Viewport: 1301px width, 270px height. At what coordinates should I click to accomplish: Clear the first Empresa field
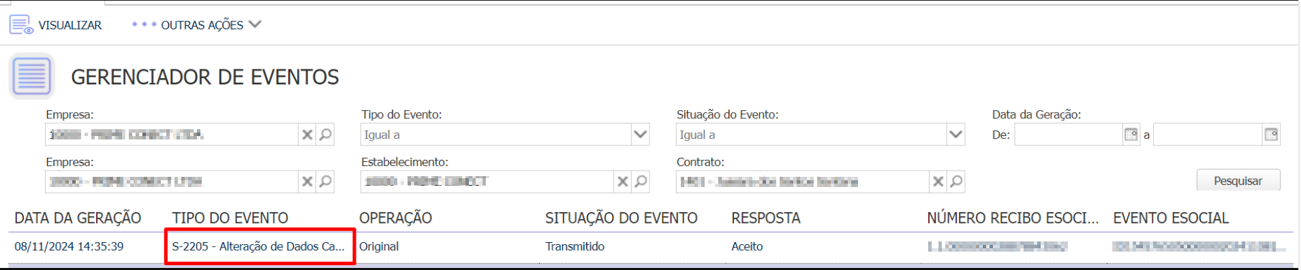(x=307, y=135)
